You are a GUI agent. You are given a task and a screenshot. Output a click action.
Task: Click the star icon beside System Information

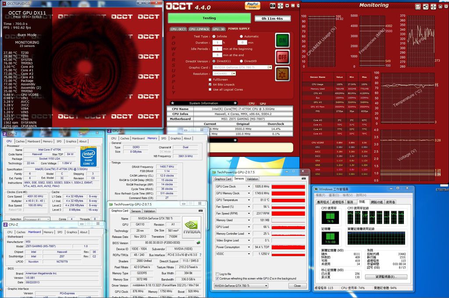click(172, 103)
